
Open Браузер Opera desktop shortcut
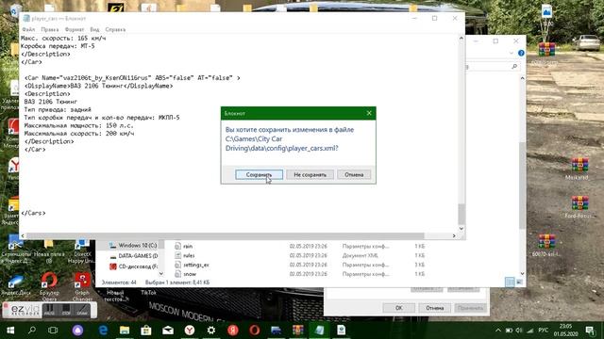click(x=49, y=286)
